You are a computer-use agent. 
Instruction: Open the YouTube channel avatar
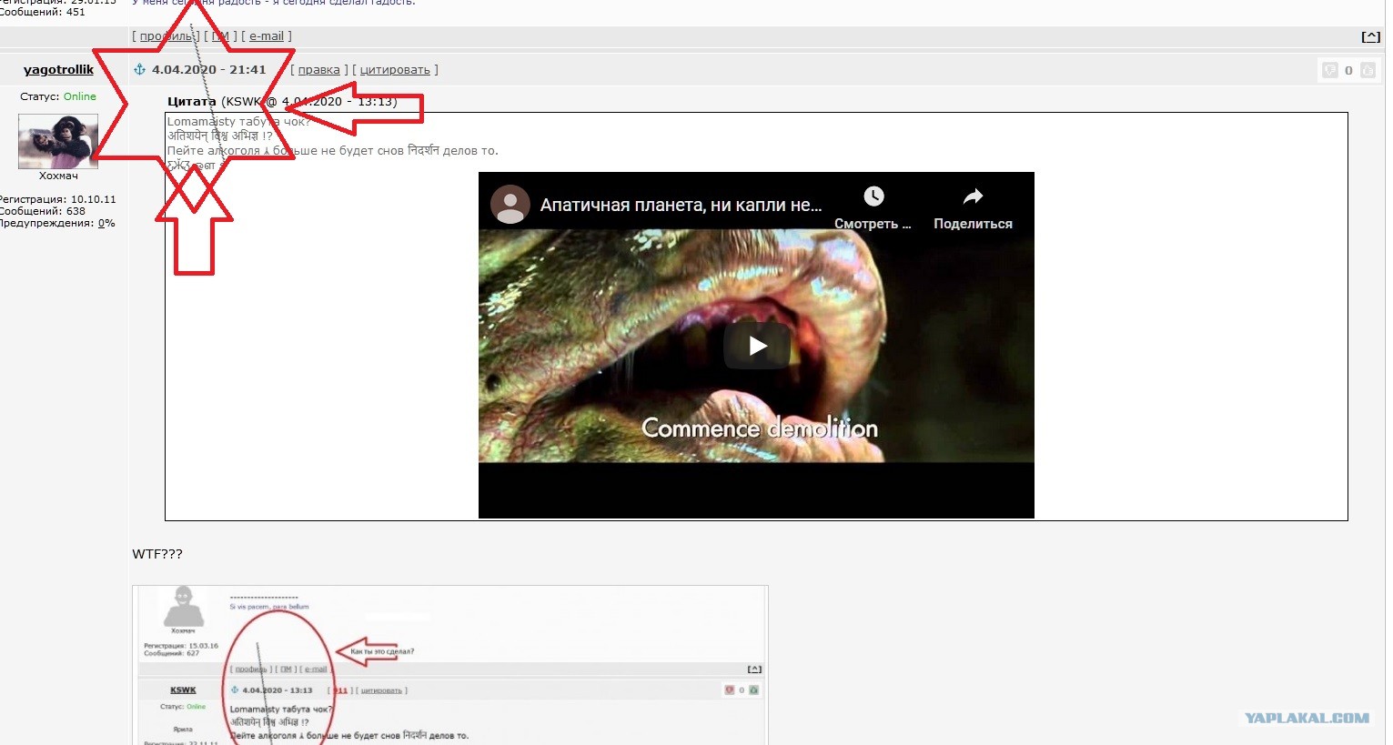pos(510,205)
